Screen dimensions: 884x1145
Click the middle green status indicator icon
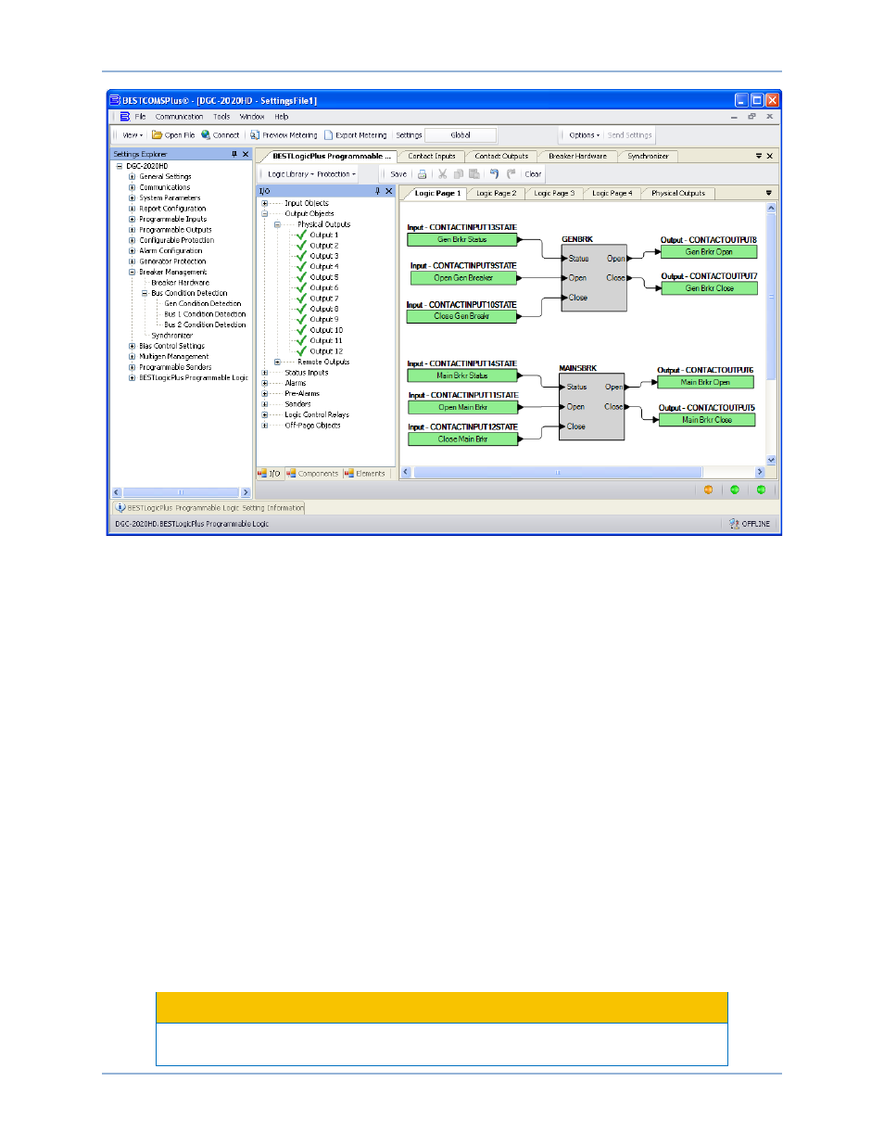click(735, 490)
